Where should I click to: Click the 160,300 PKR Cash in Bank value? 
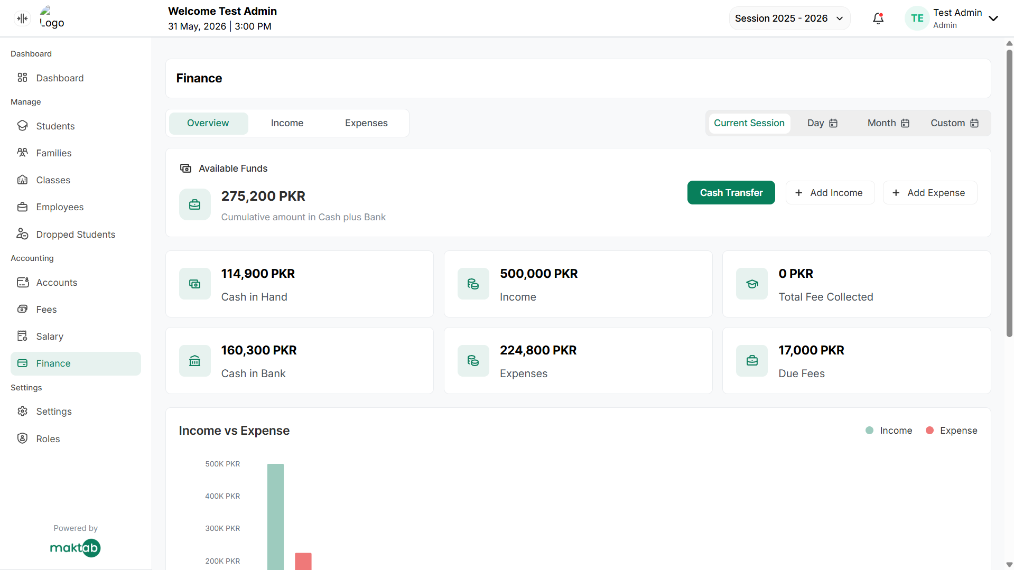pyautogui.click(x=259, y=350)
